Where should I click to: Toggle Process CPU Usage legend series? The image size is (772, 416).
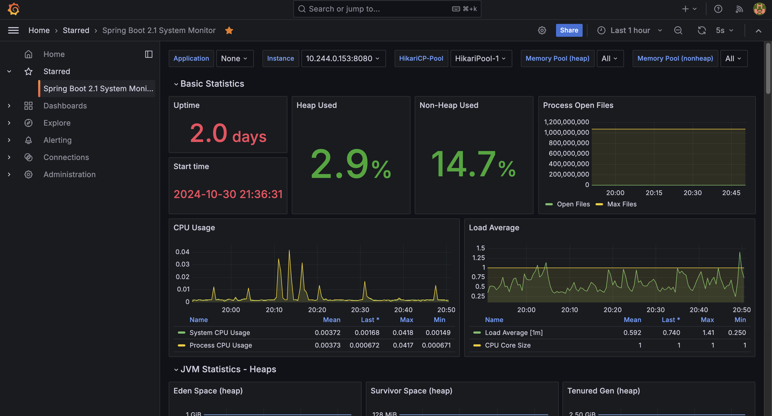click(221, 345)
